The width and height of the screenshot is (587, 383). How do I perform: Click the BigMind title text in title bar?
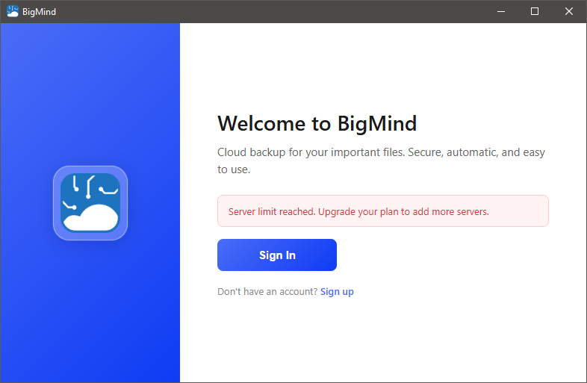(x=39, y=12)
